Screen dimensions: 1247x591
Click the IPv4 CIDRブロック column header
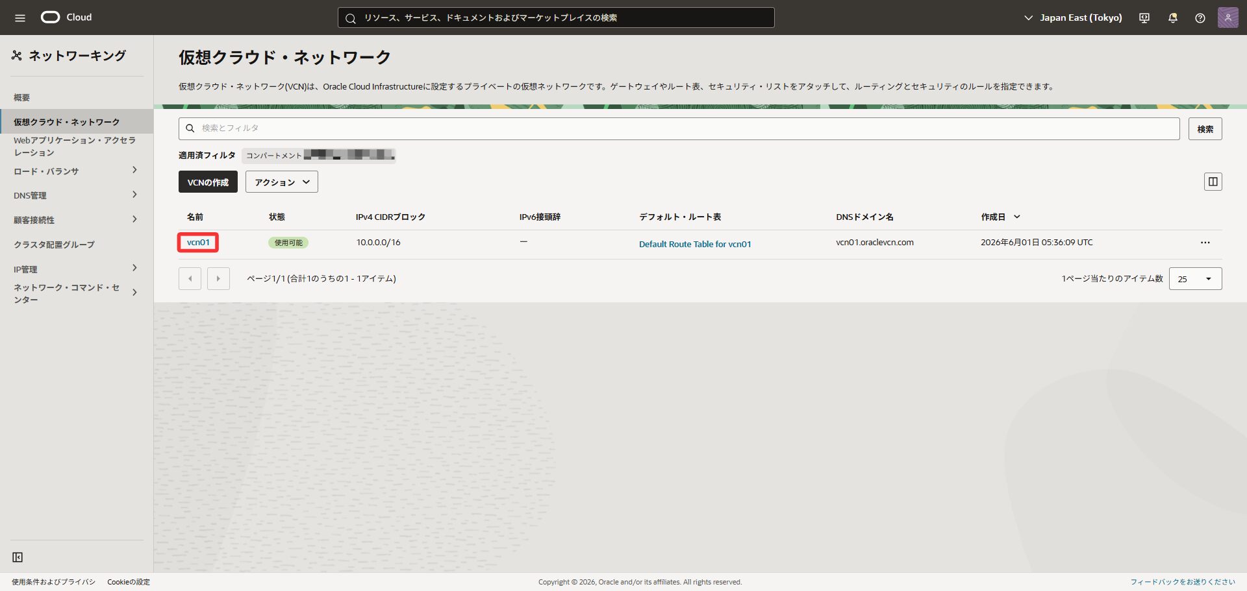pos(390,217)
